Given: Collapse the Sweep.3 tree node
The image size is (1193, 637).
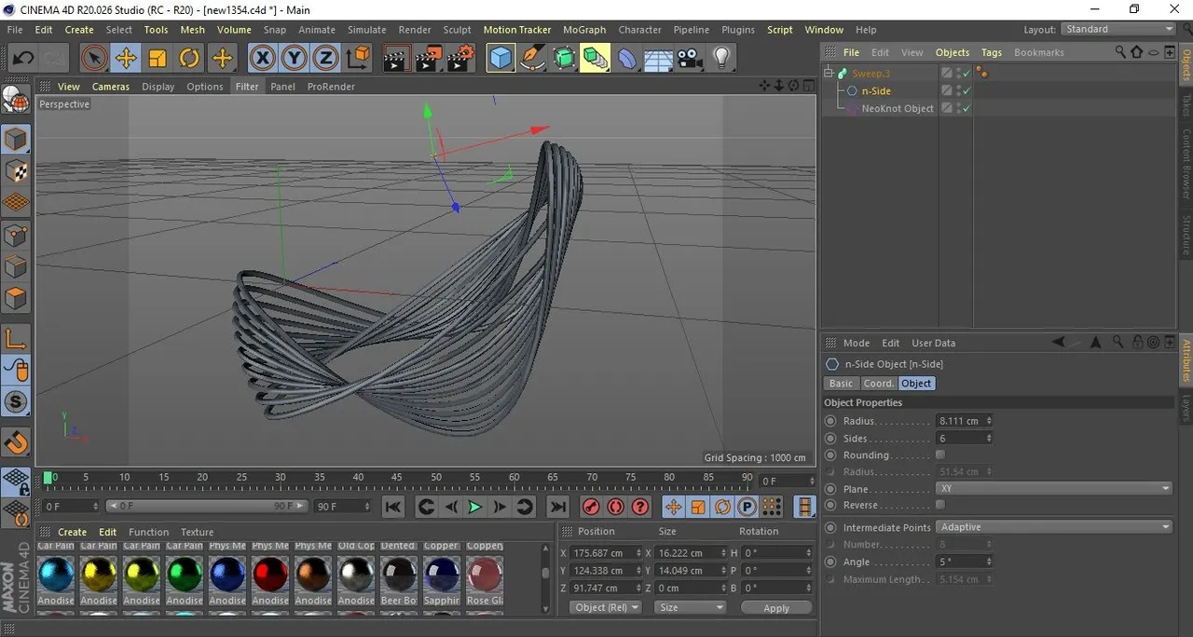Looking at the screenshot, I should (x=829, y=73).
